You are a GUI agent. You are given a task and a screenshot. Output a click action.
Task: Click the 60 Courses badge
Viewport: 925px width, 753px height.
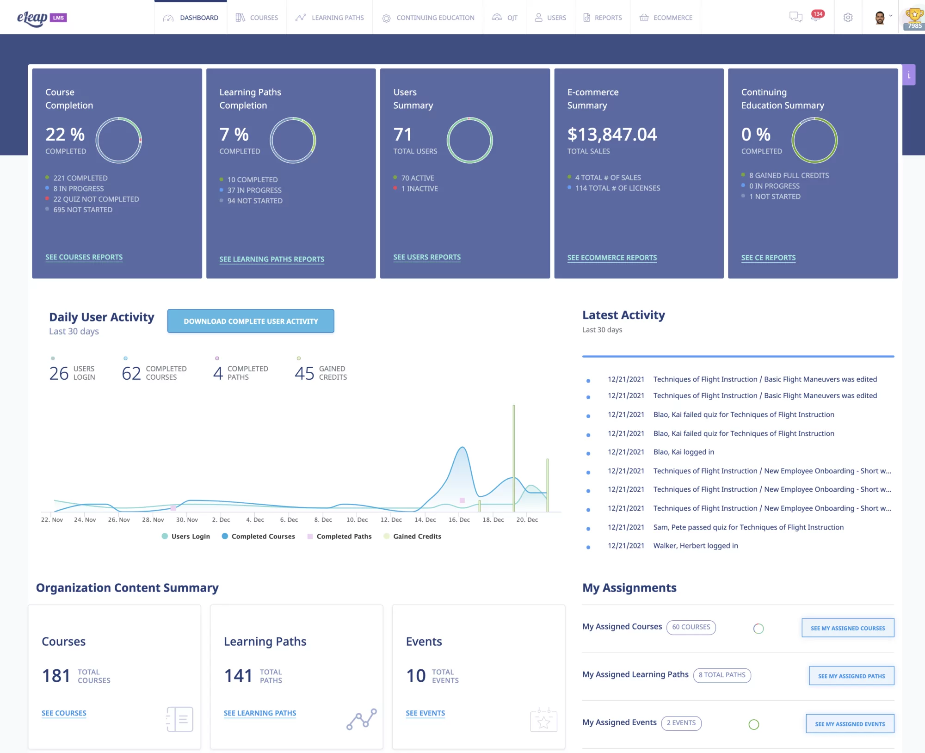click(x=691, y=627)
